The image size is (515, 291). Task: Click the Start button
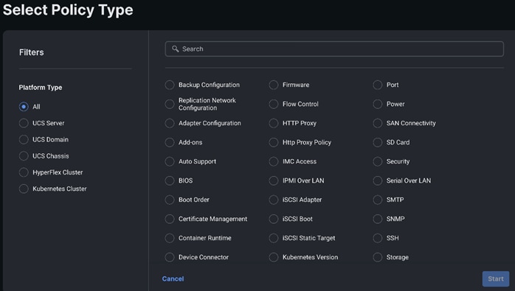496,279
